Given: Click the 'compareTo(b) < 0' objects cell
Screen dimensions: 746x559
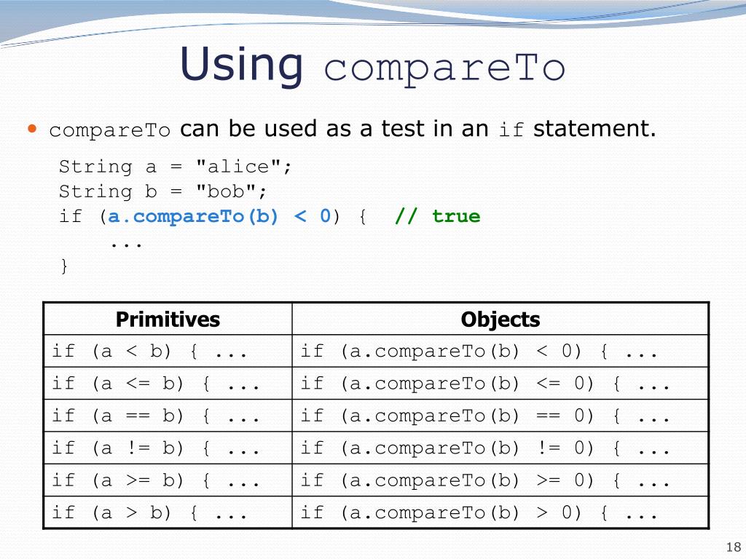Looking at the screenshot, I should pyautogui.click(x=500, y=352).
